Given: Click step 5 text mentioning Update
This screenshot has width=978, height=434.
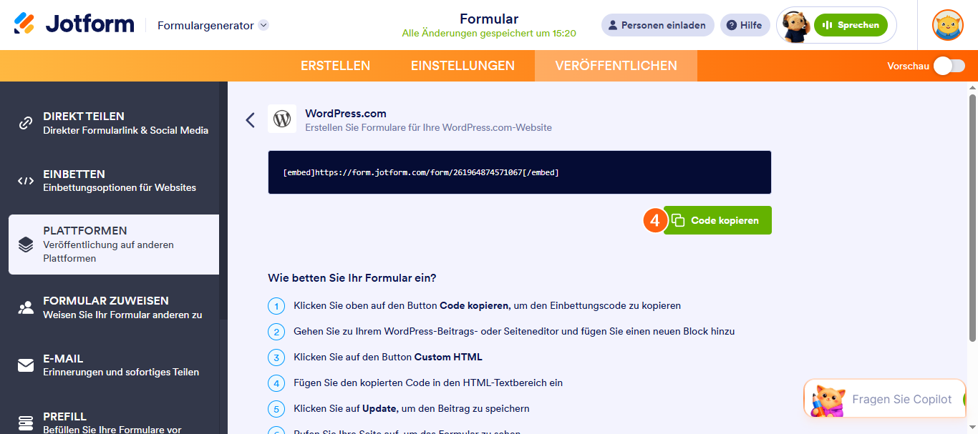Looking at the screenshot, I should pos(412,408).
